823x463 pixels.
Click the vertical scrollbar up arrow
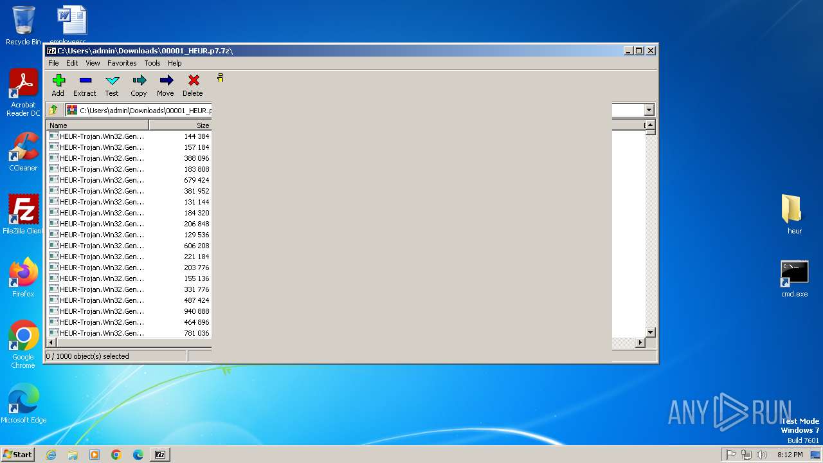click(650, 125)
